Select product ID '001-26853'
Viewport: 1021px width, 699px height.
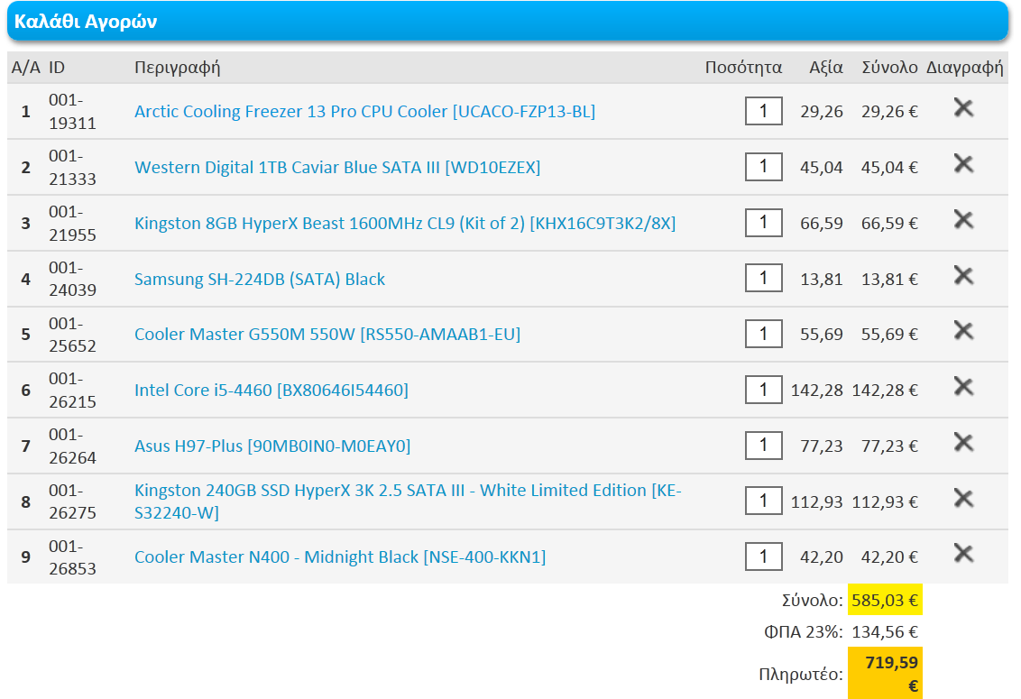click(72, 557)
